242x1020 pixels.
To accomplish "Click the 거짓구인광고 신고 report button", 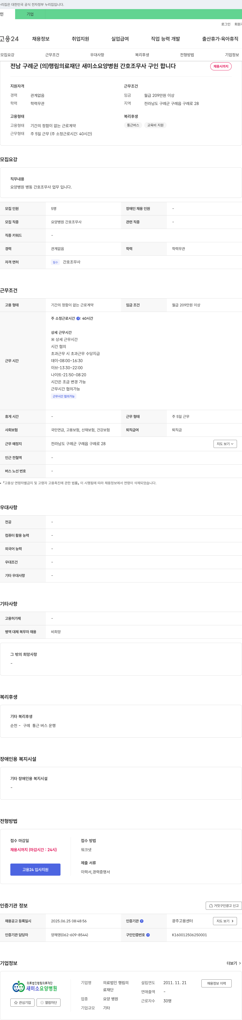I will click(x=224, y=906).
